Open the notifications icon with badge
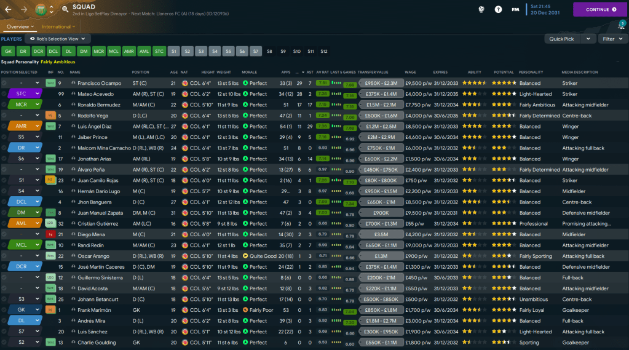Image resolution: width=629 pixels, height=350 pixels. click(621, 25)
